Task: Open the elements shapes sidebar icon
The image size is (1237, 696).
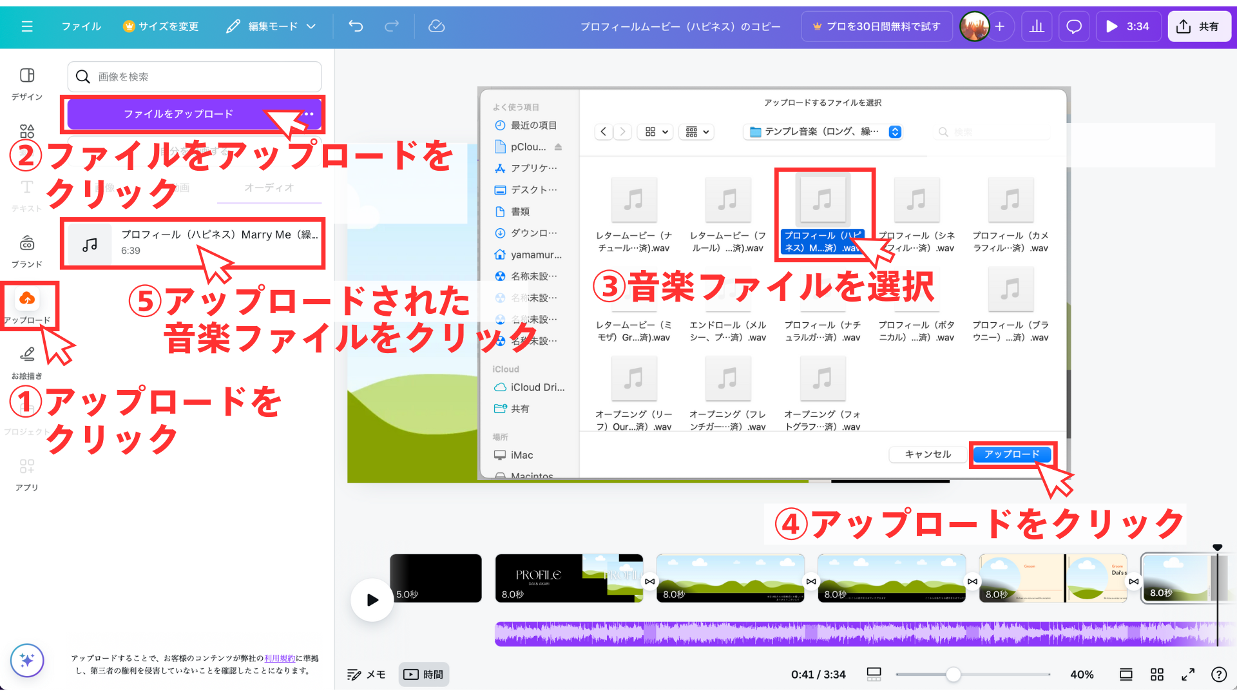Action: [27, 131]
